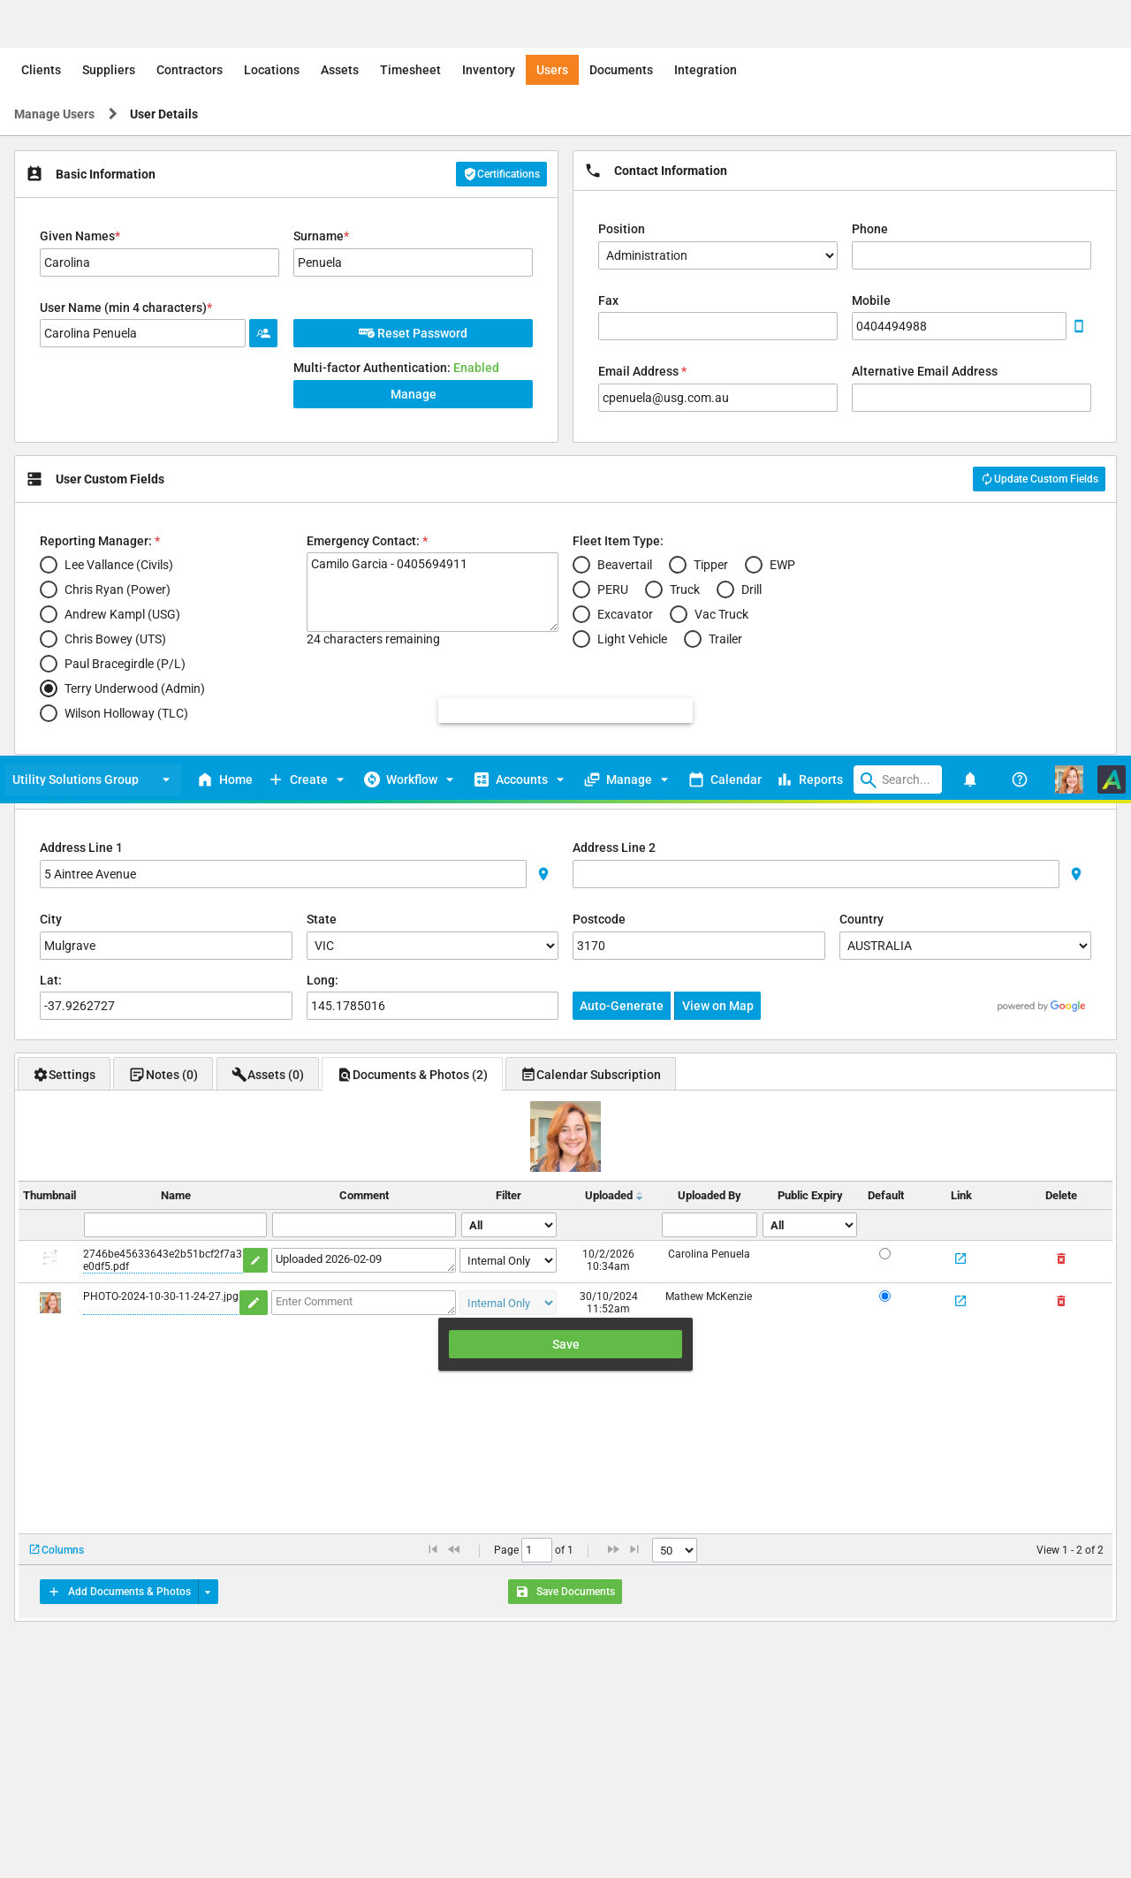This screenshot has height=1878, width=1131.
Task: Click the Emergency Contact text area
Action: [432, 591]
